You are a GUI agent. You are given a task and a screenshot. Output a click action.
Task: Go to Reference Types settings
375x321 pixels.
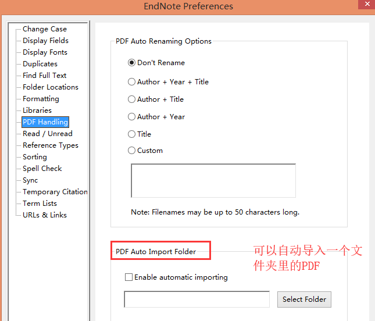(51, 145)
